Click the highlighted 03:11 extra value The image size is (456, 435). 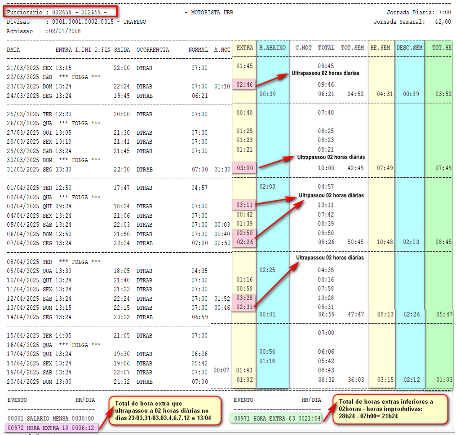point(244,205)
